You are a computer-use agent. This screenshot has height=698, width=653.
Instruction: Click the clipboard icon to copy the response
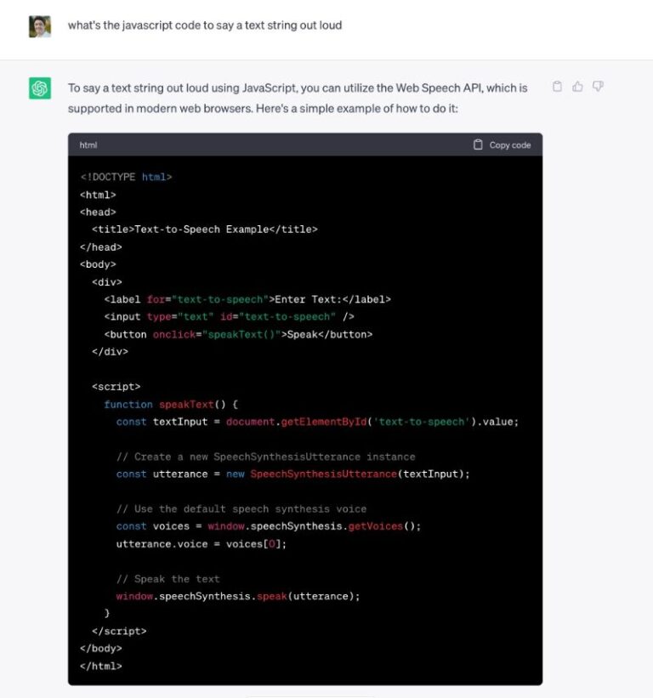point(557,87)
